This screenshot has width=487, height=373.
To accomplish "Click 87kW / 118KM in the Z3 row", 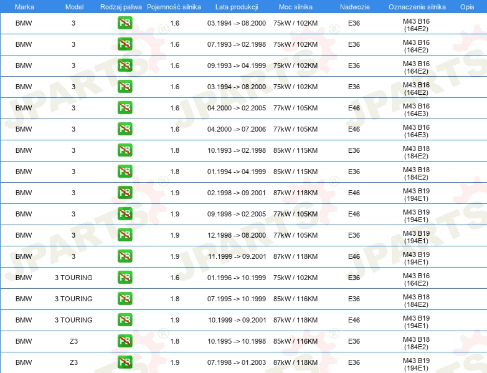I will click(x=295, y=362).
